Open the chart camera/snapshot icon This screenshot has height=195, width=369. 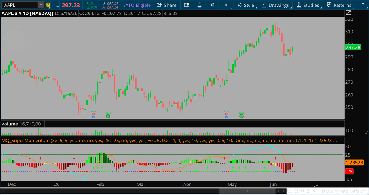click(187, 5)
